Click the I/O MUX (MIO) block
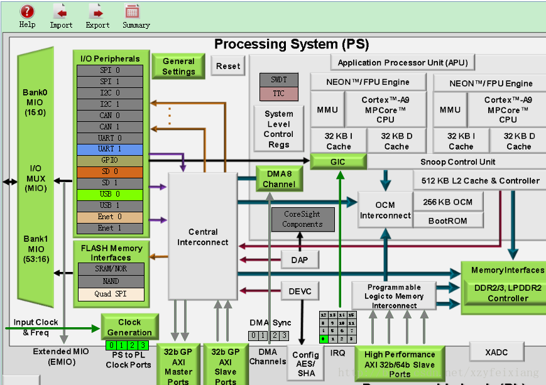The width and height of the screenshot is (546, 385). pyautogui.click(x=36, y=178)
